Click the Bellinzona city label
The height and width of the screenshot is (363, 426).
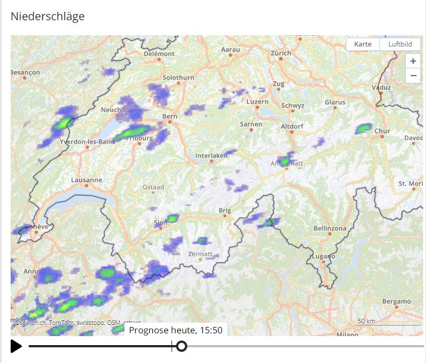330,228
